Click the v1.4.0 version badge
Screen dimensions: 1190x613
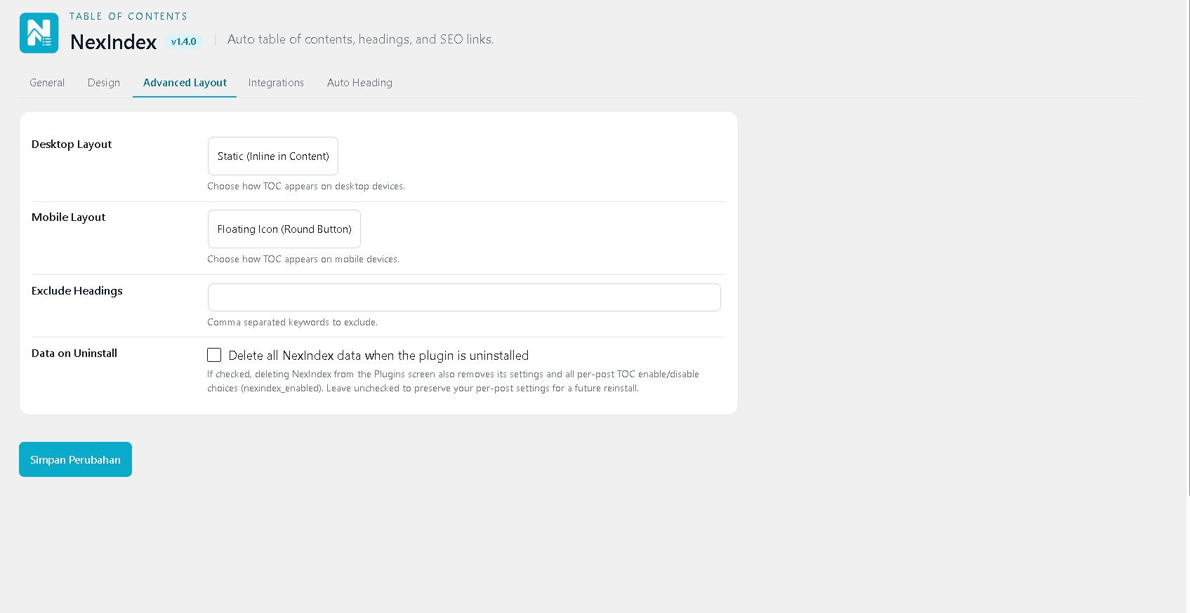(184, 41)
